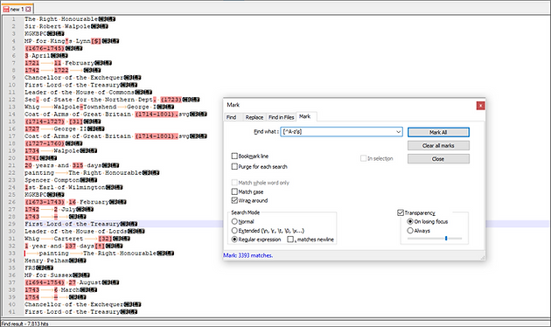Click 'Find result - 7,813 hits' panel title
This screenshot has height=327, width=551.
tap(25, 324)
